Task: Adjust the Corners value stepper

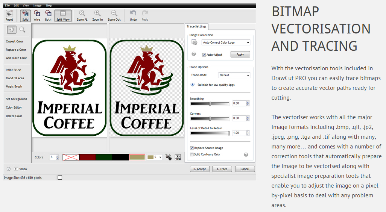Action: (x=248, y=118)
